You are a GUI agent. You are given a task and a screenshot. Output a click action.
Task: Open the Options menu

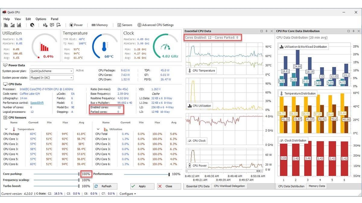40,19
